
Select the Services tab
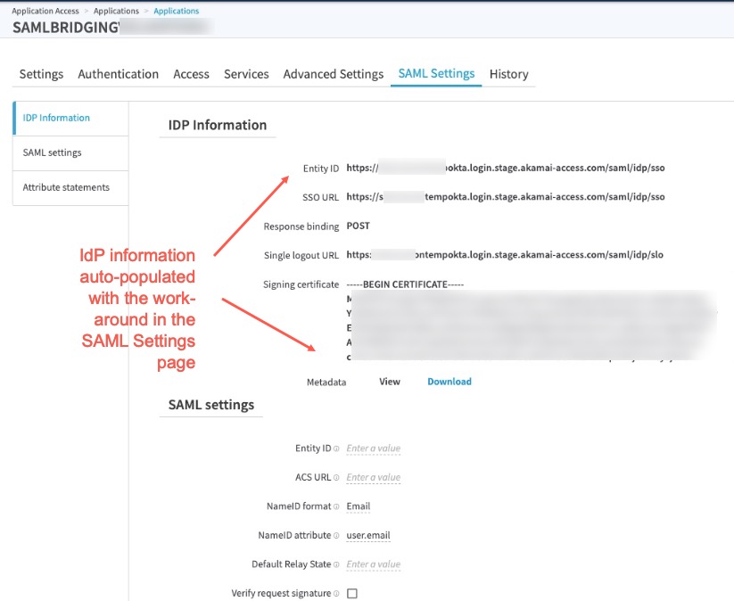point(246,74)
